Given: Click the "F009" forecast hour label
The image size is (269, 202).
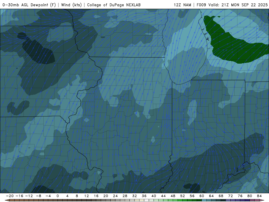Looking at the screenshot, I should coord(201,5).
